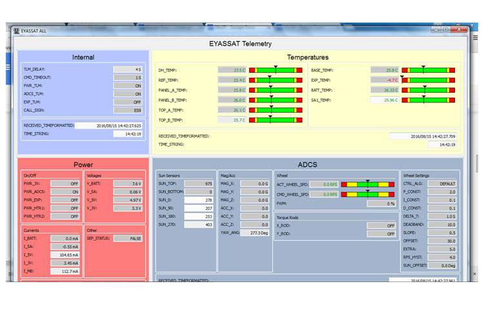Click the SUN_TOP sensor value 975

(x=199, y=184)
